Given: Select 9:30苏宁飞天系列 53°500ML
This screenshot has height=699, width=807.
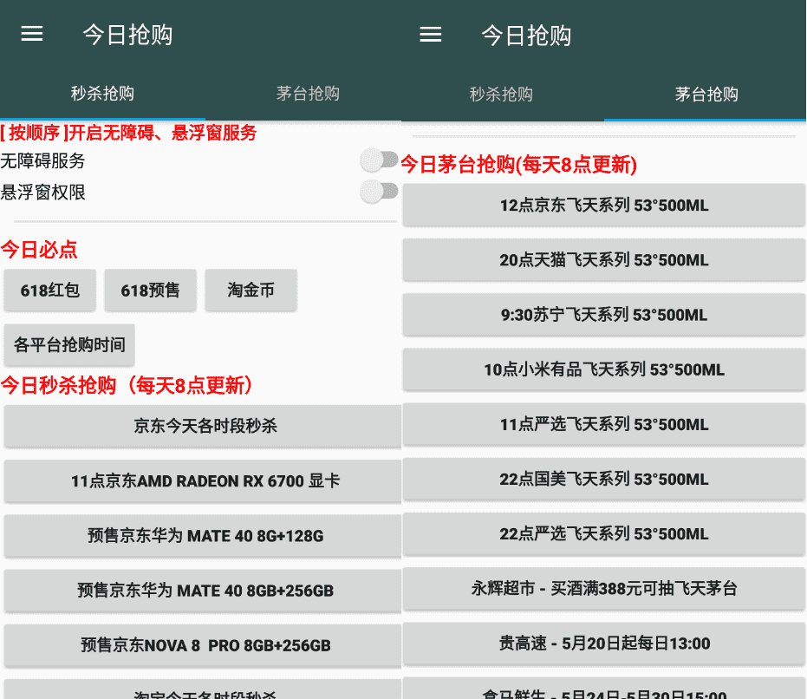Looking at the screenshot, I should coord(603,315).
